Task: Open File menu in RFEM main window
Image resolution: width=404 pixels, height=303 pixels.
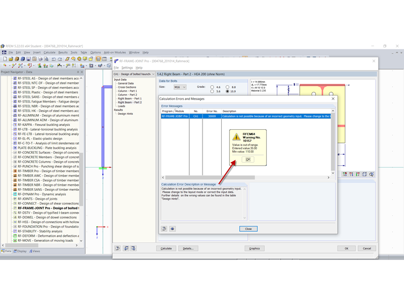Action: [11, 52]
